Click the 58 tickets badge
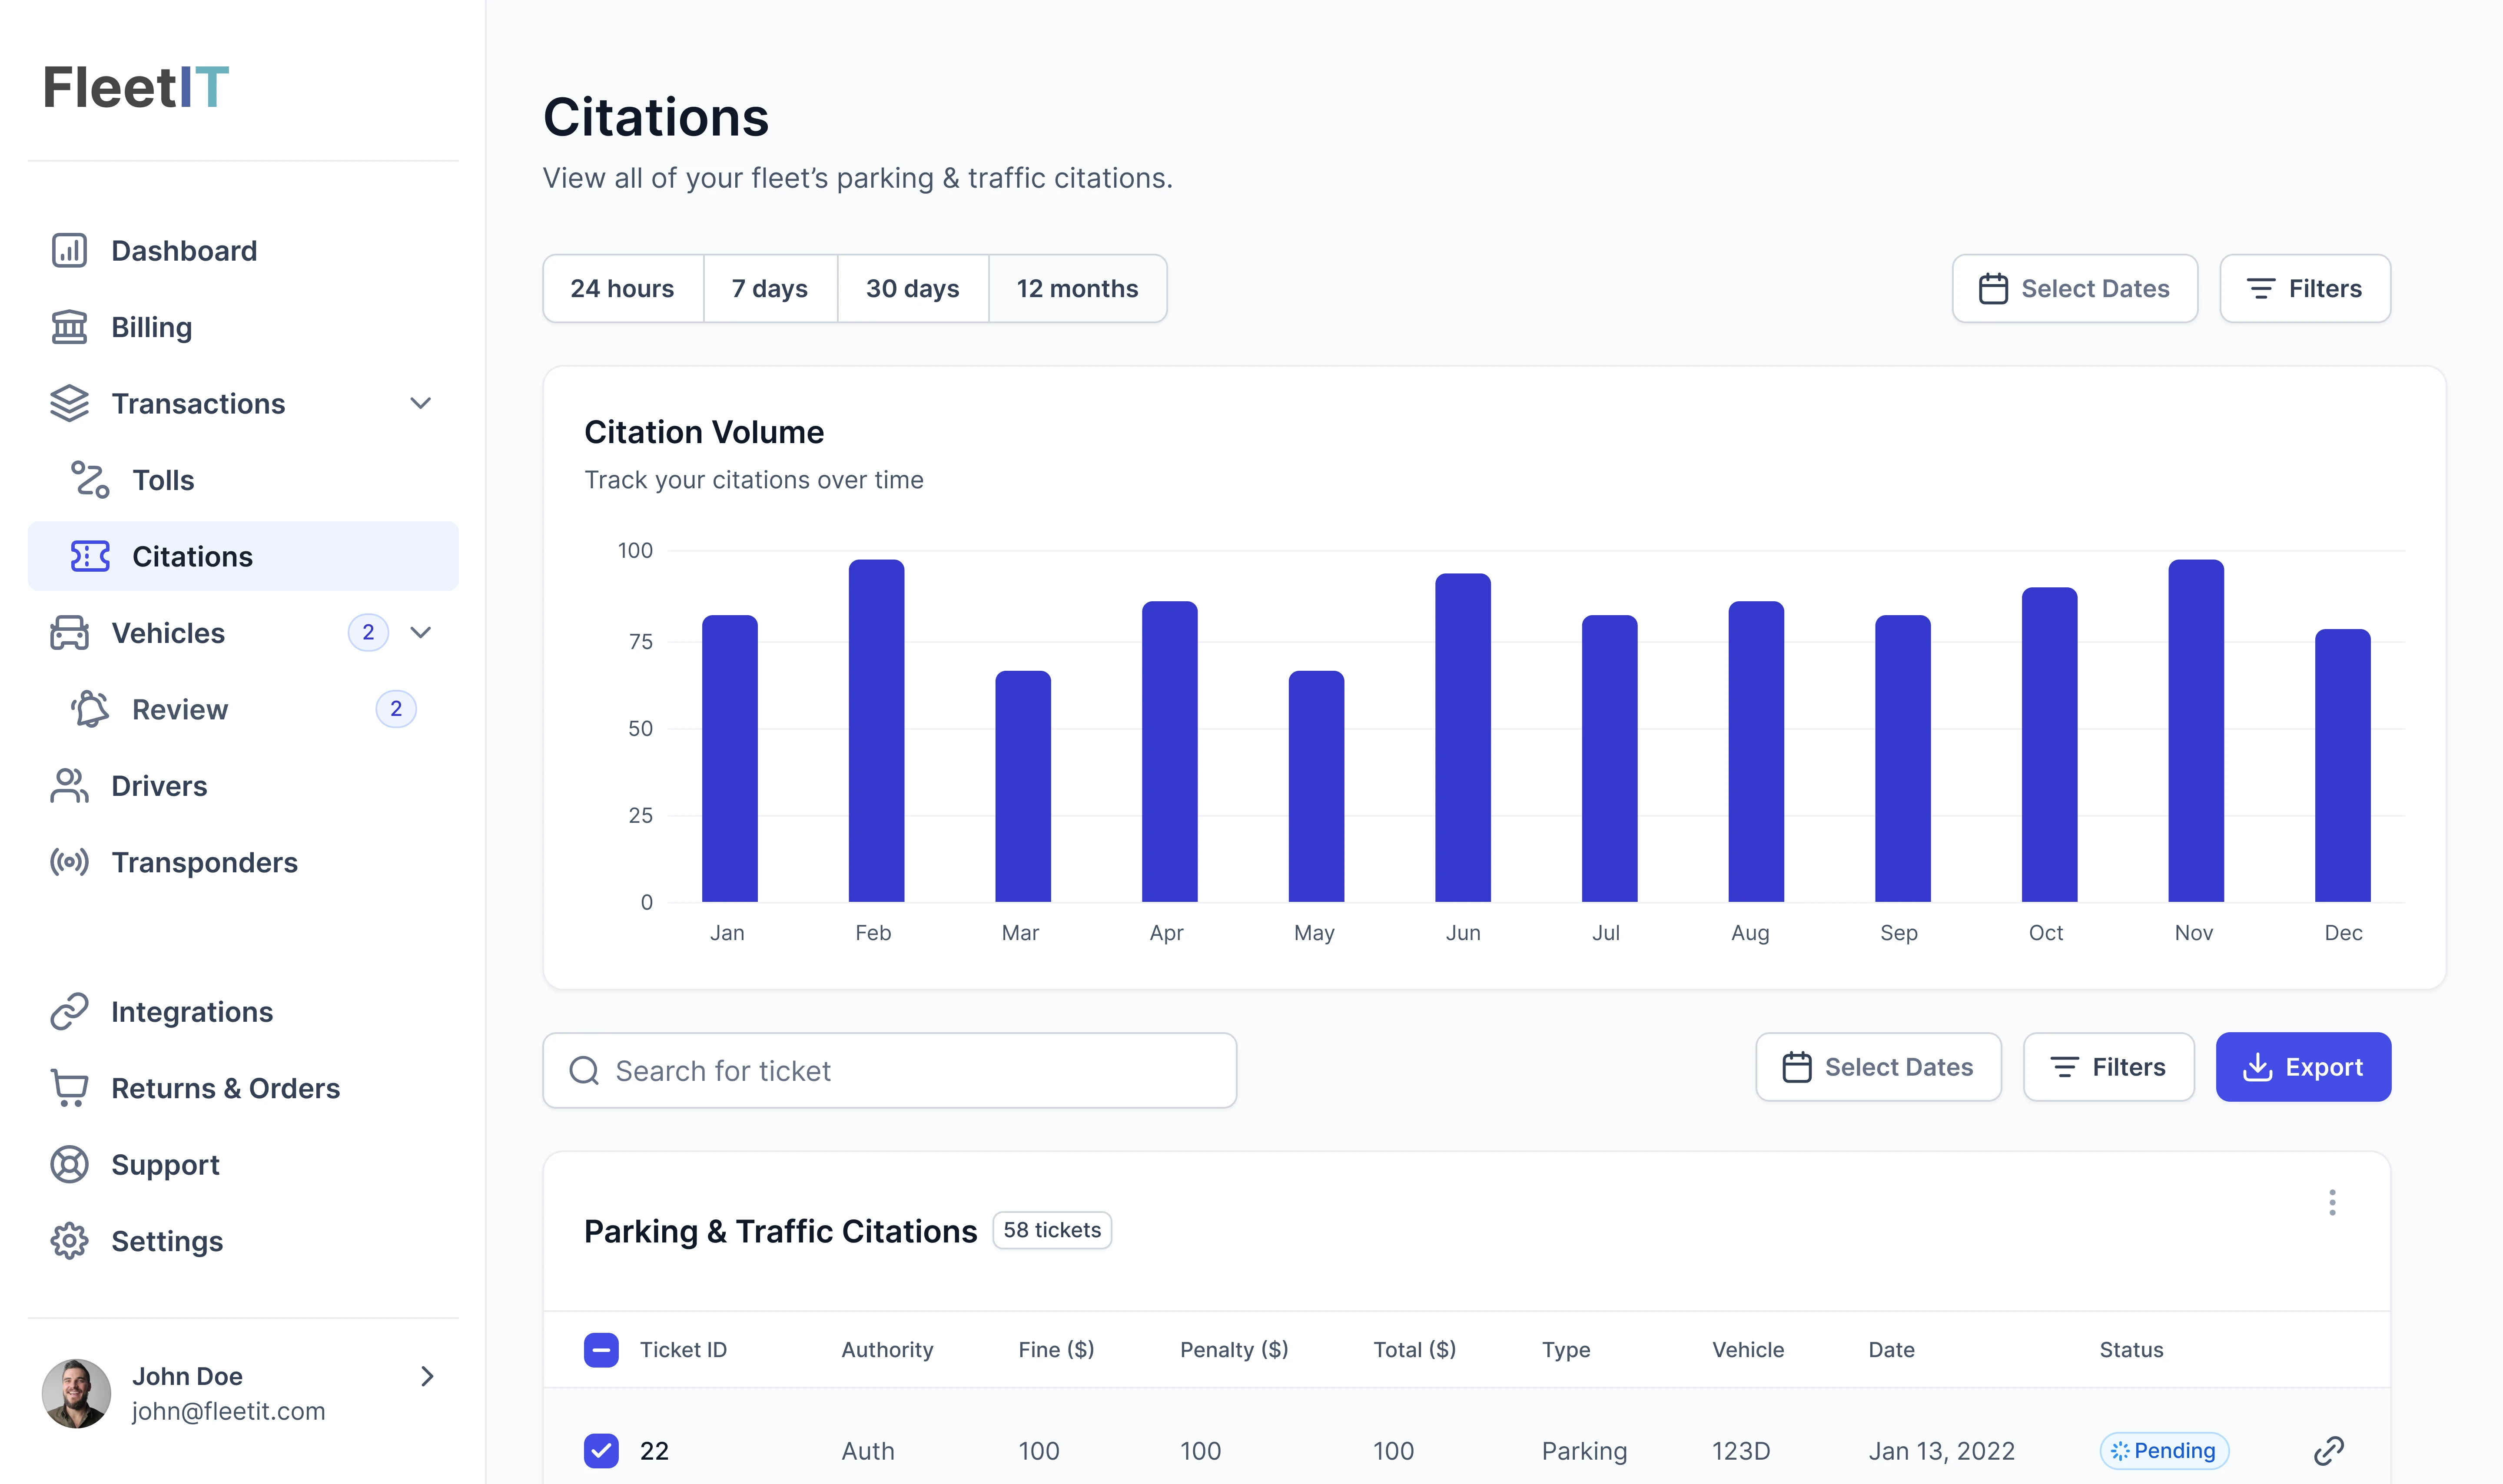 [x=1052, y=1230]
